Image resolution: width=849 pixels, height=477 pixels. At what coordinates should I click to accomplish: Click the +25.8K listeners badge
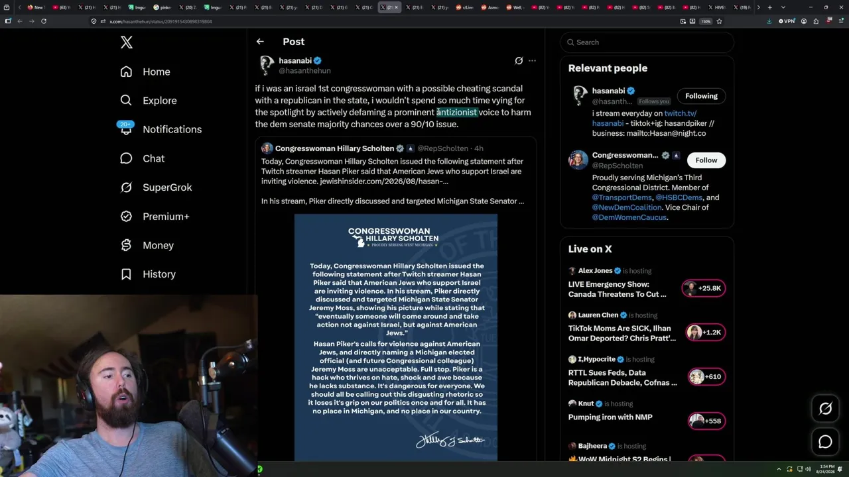click(x=704, y=288)
